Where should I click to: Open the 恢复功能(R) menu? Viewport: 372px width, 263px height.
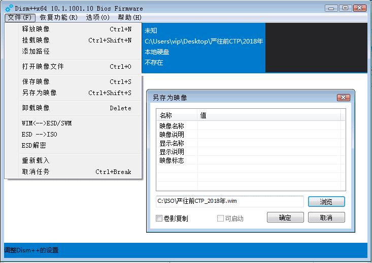point(58,18)
